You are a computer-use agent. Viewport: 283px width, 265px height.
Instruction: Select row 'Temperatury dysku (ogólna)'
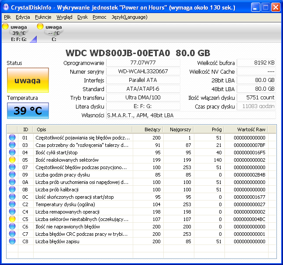(141, 204)
